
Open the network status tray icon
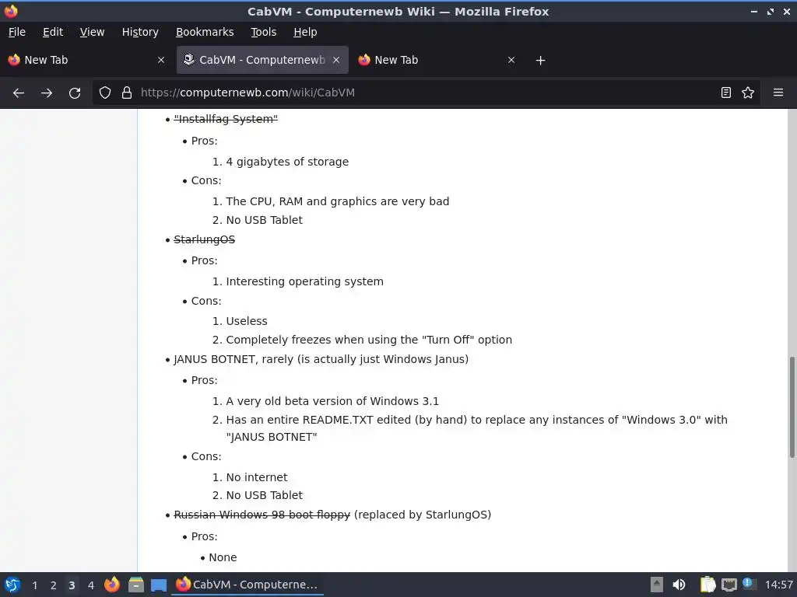[x=729, y=585]
